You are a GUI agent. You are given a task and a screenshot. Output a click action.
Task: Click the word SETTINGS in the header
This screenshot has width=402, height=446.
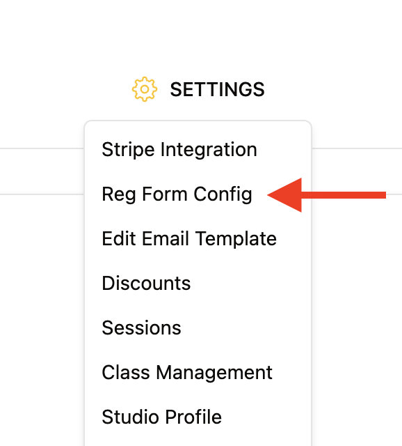pos(217,89)
